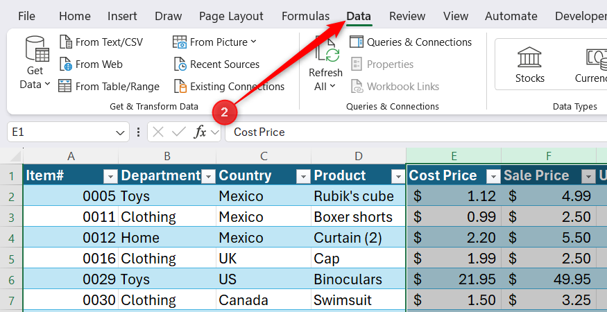The image size is (607, 312).
Task: Select row 7 header
Action: tap(11, 300)
